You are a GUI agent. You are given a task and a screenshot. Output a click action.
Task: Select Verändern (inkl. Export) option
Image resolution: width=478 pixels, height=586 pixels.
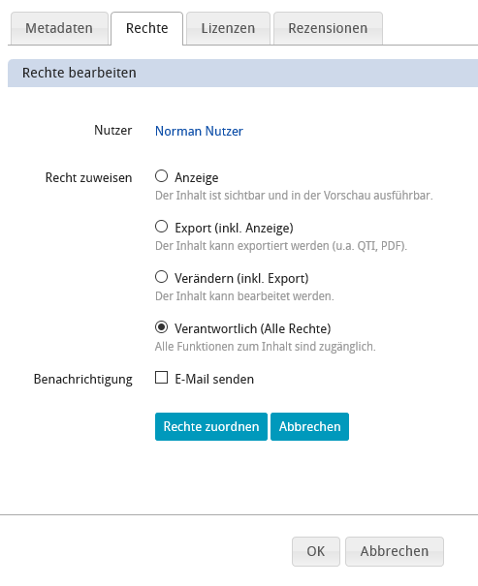(x=161, y=277)
